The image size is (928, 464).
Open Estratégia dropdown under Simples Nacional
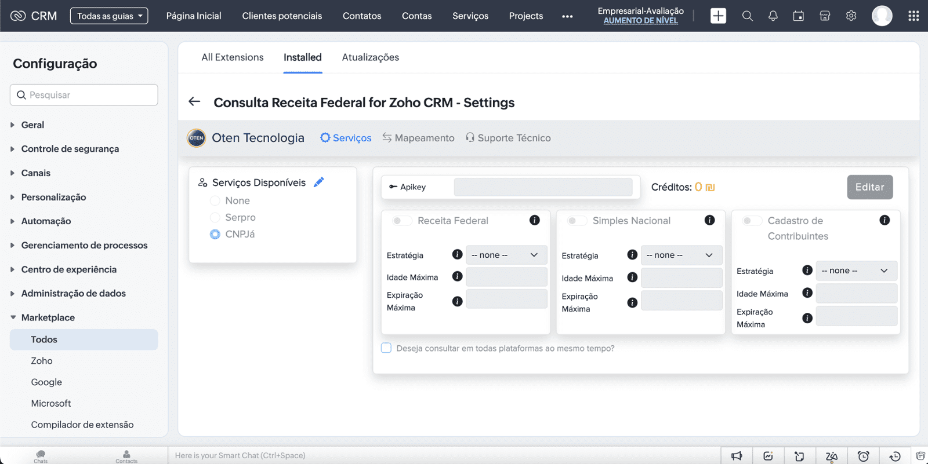click(x=681, y=255)
